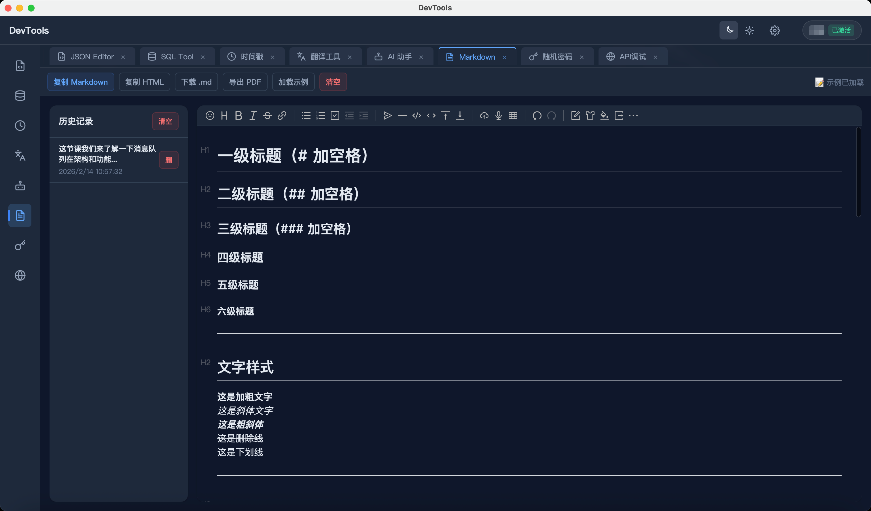Insert a hyperlink with the link icon
Screen dimensions: 871x511
coord(282,116)
